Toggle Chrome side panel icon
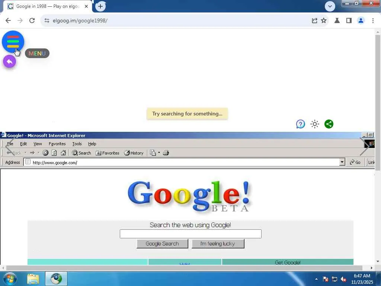381x286 pixels. 349,20
